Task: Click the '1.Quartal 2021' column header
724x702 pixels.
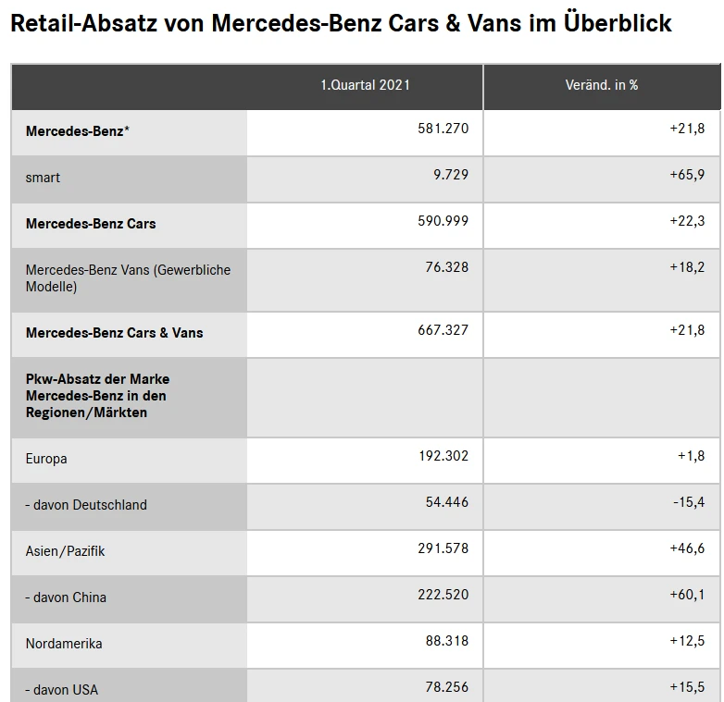Action: [x=365, y=85]
